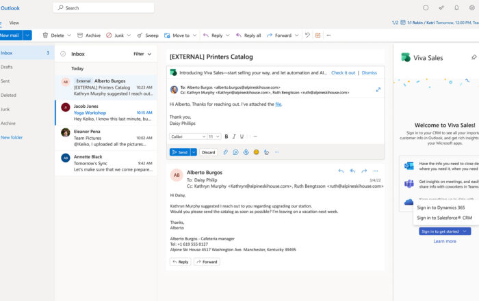Expand the Delete options arrow

[69, 35]
